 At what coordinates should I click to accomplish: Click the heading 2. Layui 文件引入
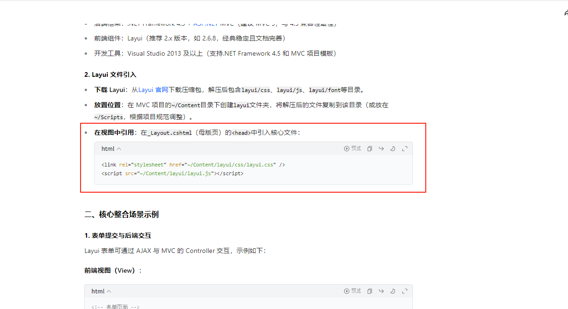[x=110, y=74]
